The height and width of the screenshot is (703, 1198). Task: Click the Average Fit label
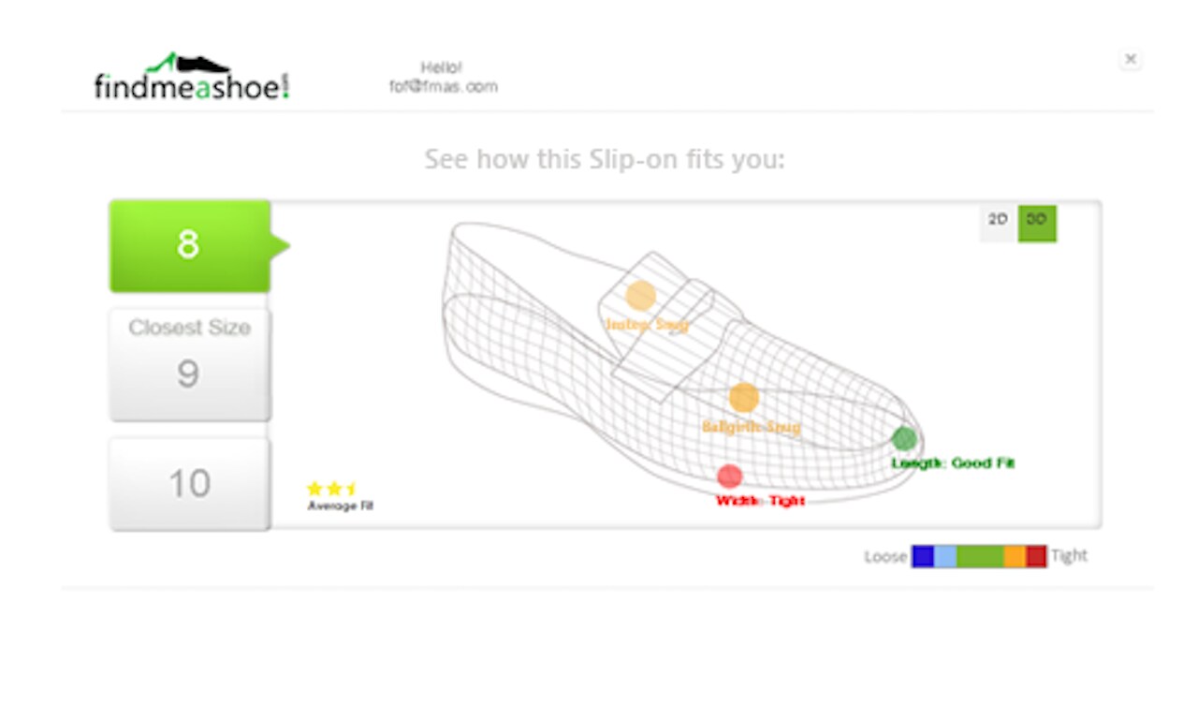pos(341,506)
